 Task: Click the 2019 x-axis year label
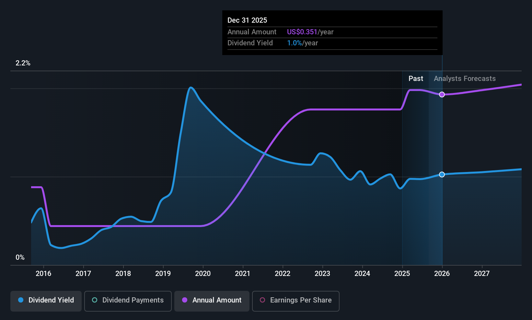pos(163,274)
